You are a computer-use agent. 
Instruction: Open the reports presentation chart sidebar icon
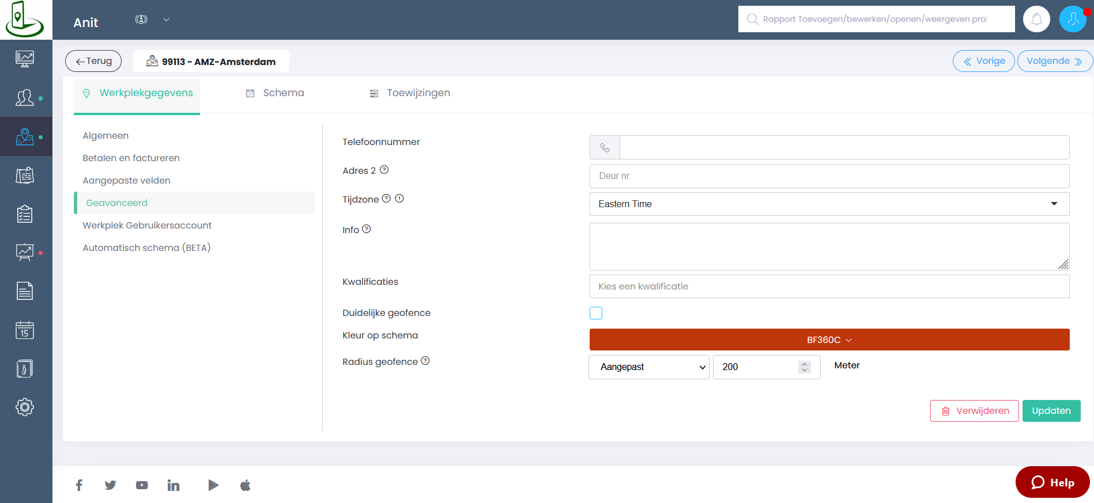(x=25, y=253)
